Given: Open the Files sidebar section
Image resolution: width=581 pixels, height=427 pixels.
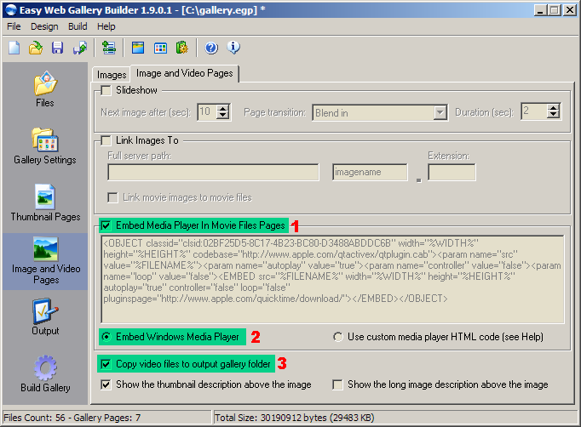Looking at the screenshot, I should click(45, 88).
